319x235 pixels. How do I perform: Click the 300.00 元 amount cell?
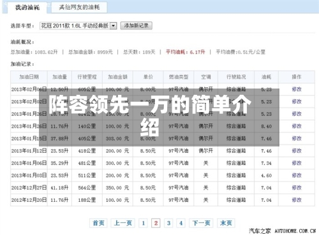pos(117,163)
